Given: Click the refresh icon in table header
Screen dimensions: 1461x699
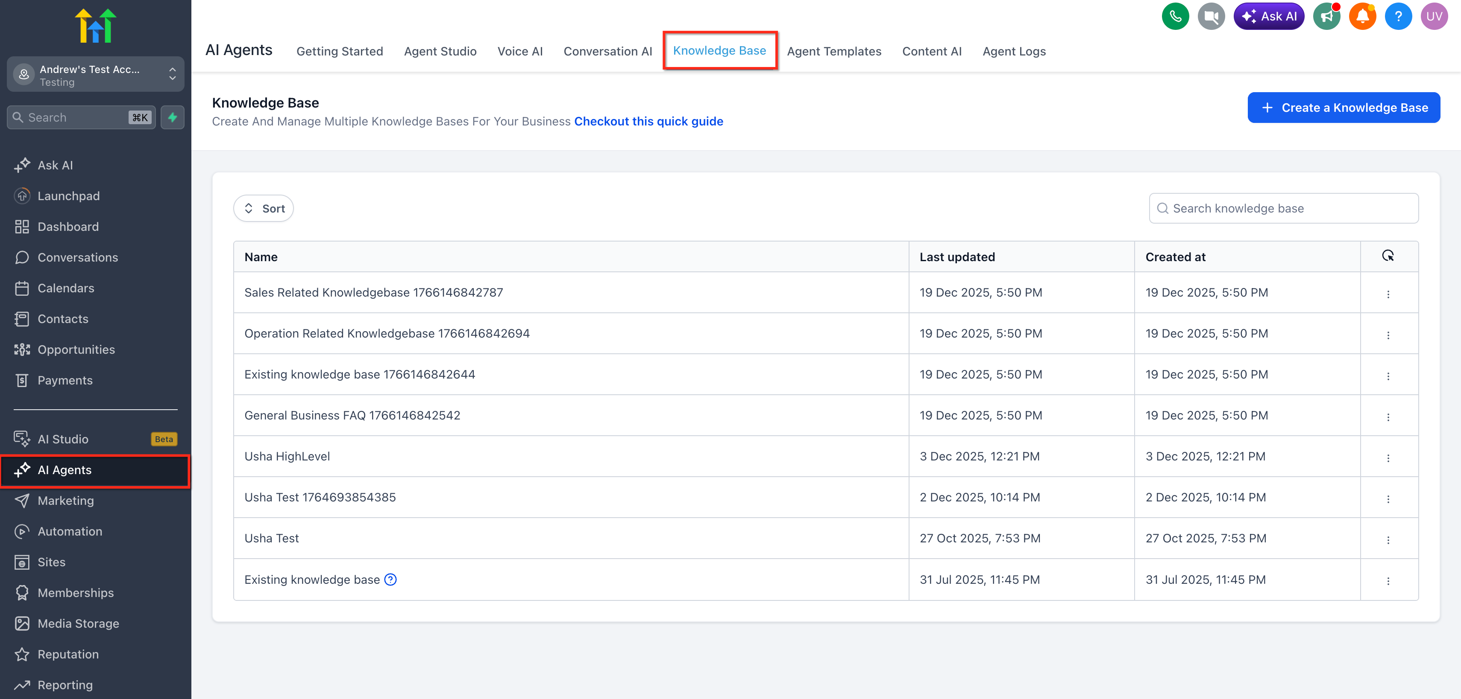Looking at the screenshot, I should point(1387,256).
